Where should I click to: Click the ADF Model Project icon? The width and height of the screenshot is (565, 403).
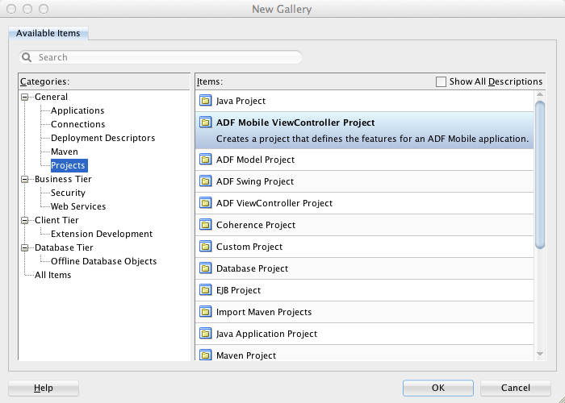point(205,160)
